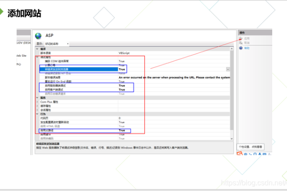This screenshot has height=191, width=287.
Task: Click the green arrow beside 添加网站 title
Action: [4, 12]
